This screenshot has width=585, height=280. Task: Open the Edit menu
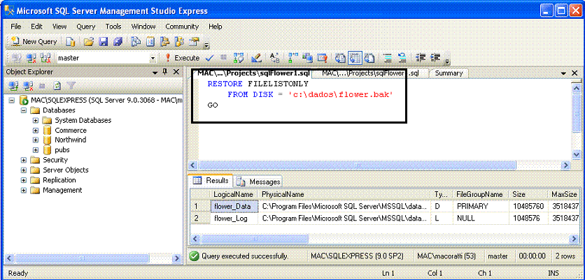(36, 27)
